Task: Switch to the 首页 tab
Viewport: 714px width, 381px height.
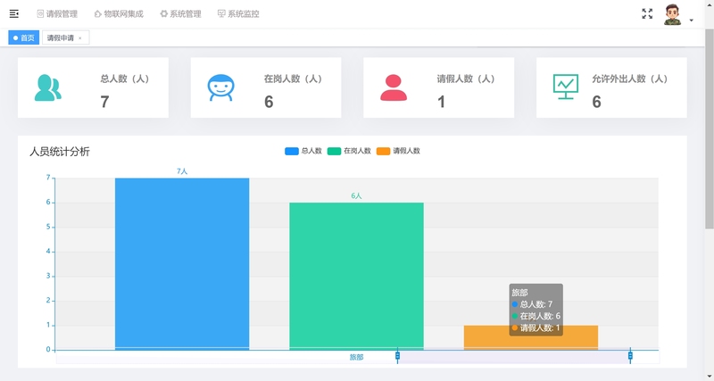Action: pos(24,37)
